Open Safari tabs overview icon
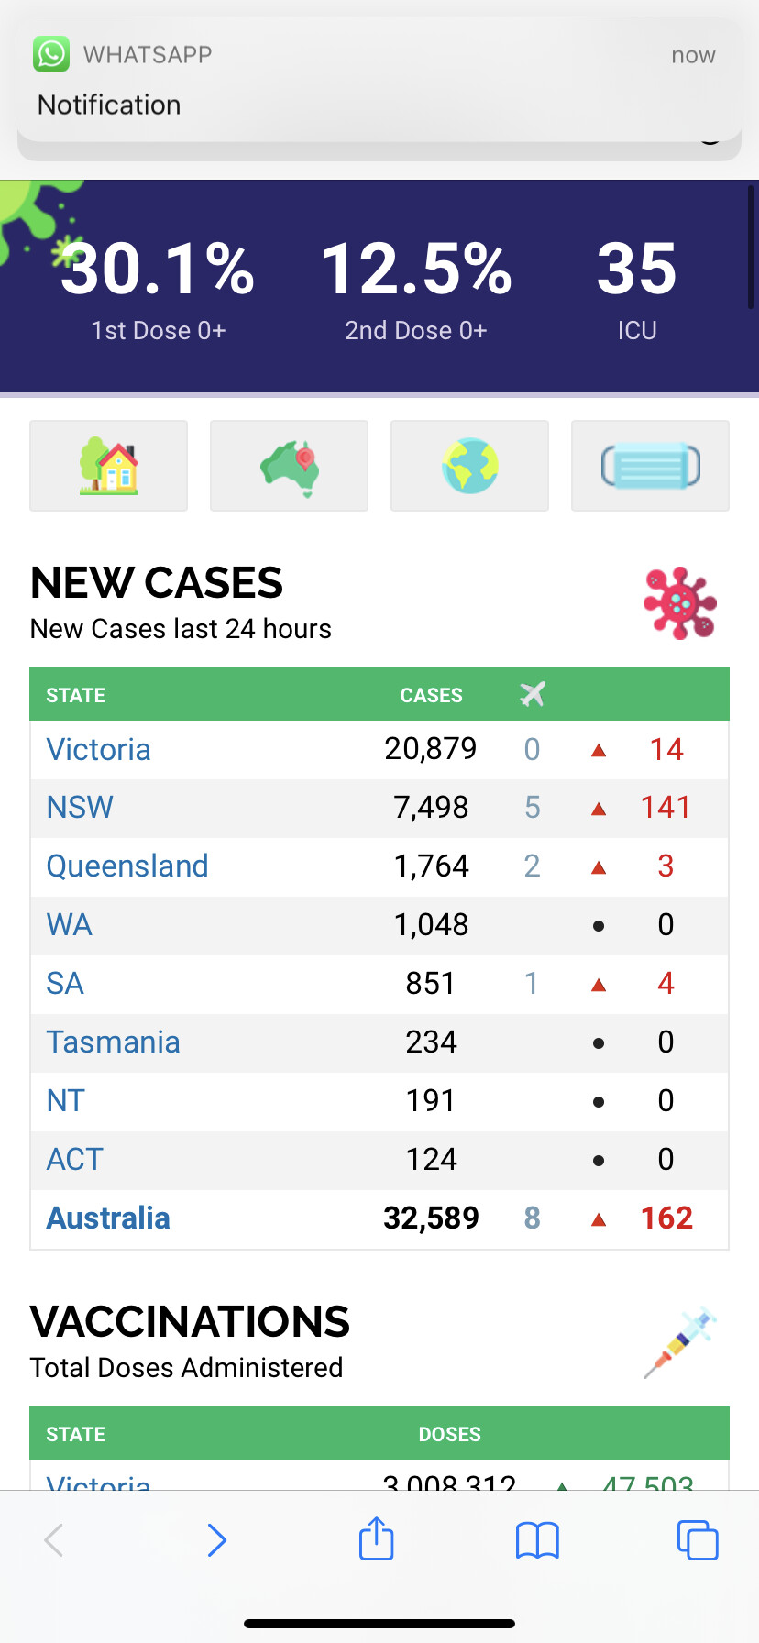 697,1539
